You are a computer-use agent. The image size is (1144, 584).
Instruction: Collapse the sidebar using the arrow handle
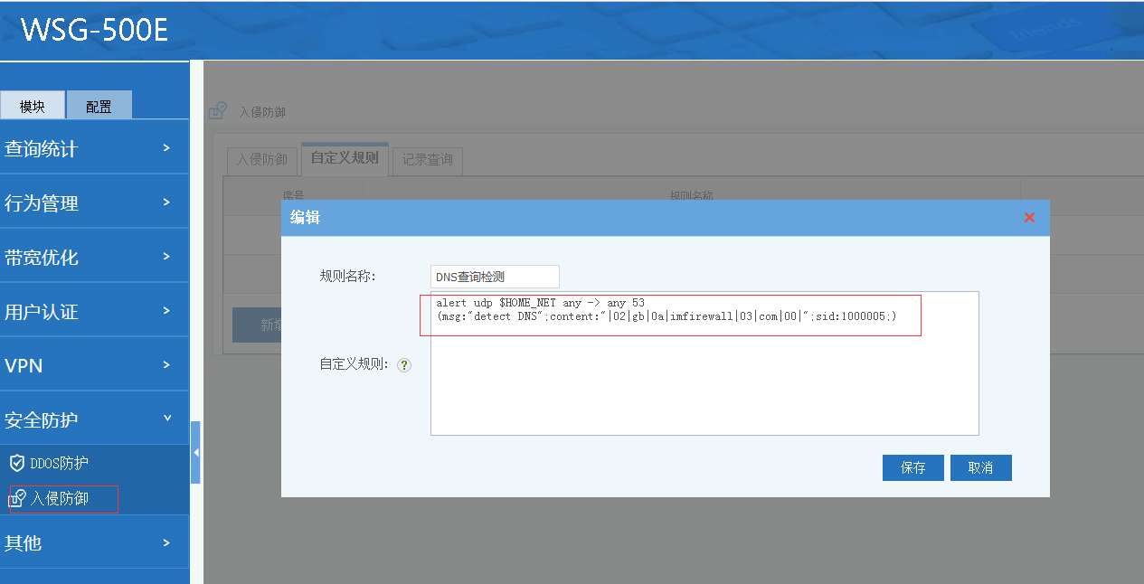pos(195,452)
